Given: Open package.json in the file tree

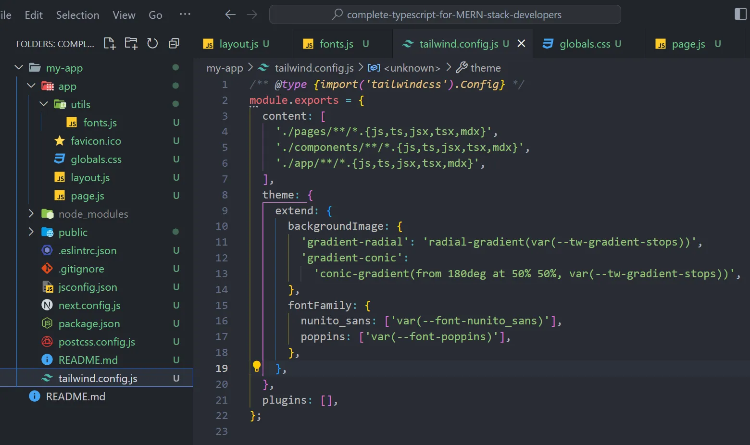Looking at the screenshot, I should tap(89, 324).
